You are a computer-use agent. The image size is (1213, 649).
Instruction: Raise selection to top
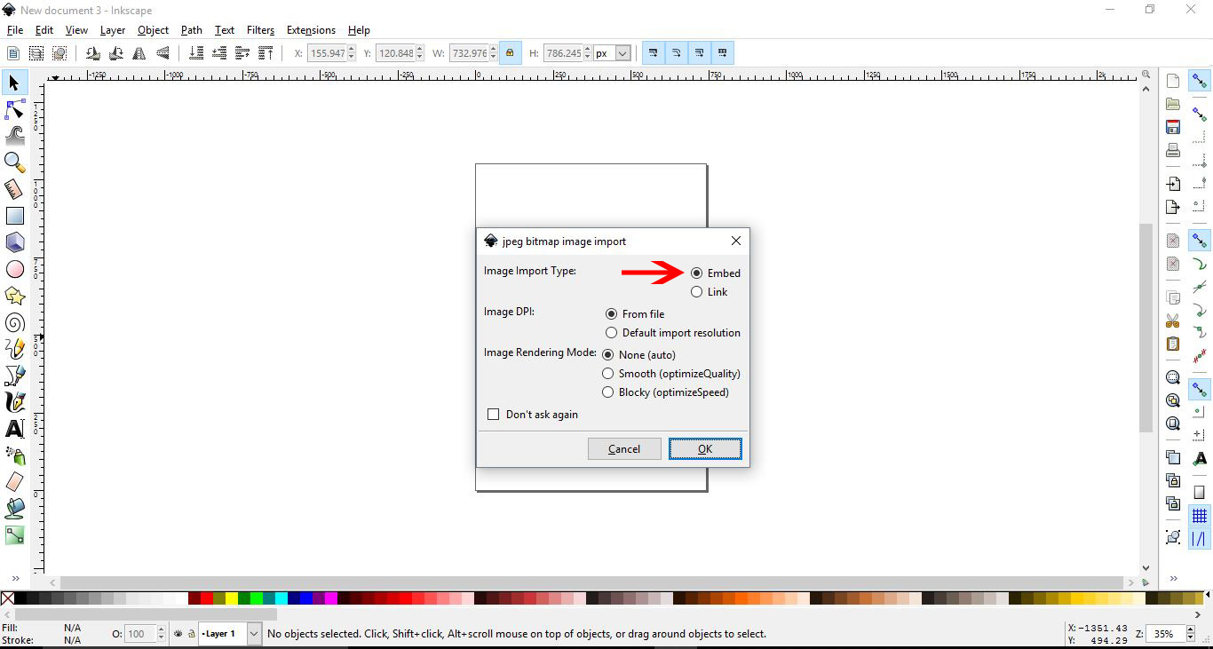(265, 53)
